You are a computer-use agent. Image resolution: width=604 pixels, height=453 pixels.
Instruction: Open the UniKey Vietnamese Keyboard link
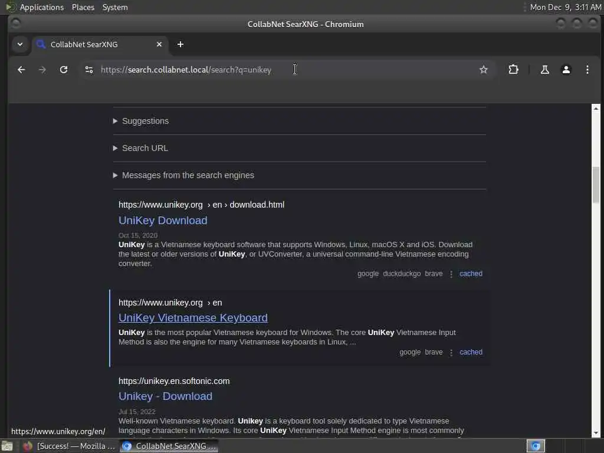pyautogui.click(x=193, y=318)
